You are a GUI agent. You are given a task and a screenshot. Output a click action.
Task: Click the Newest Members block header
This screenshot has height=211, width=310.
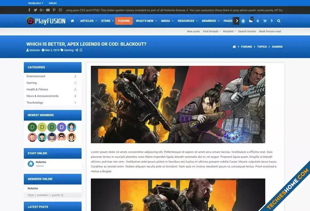point(53,115)
